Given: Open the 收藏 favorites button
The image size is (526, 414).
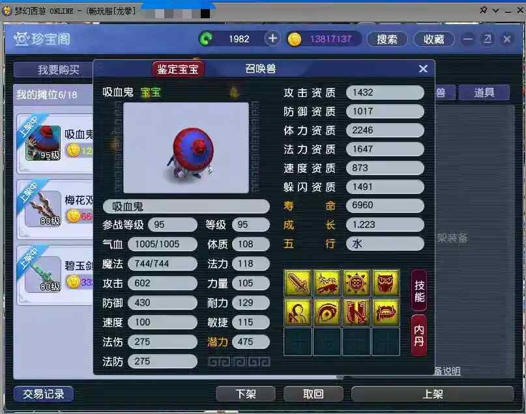Looking at the screenshot, I should (433, 39).
